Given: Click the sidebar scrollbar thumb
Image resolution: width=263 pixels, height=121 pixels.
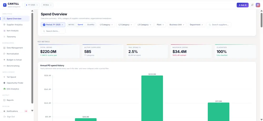Looking at the screenshot, I should click(x=32, y=58).
